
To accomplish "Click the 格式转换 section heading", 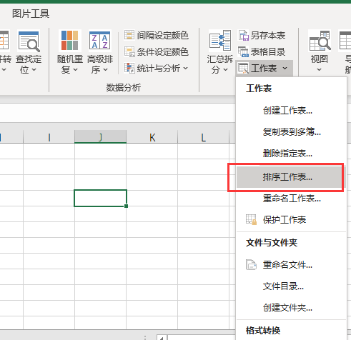I will click(263, 330).
